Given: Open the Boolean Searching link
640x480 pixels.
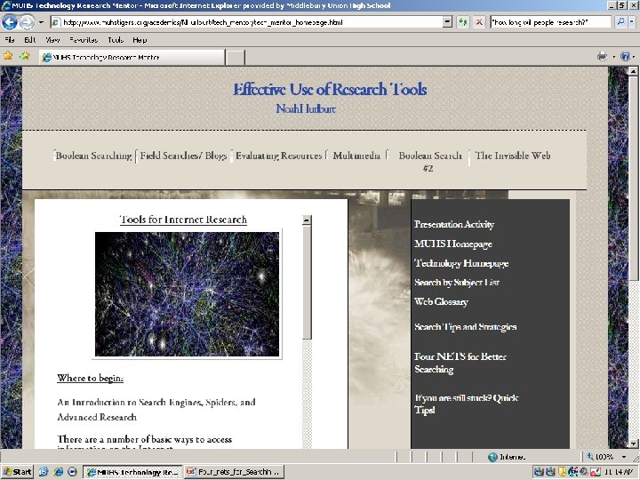Looking at the screenshot, I should click(x=94, y=156).
